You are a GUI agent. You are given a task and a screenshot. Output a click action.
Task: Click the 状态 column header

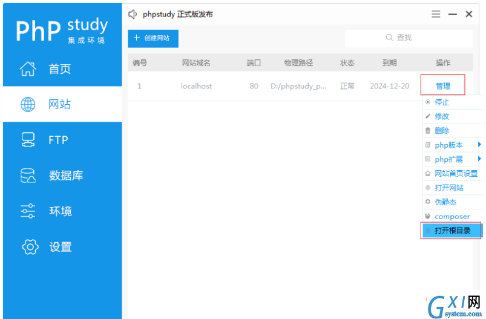click(x=347, y=62)
